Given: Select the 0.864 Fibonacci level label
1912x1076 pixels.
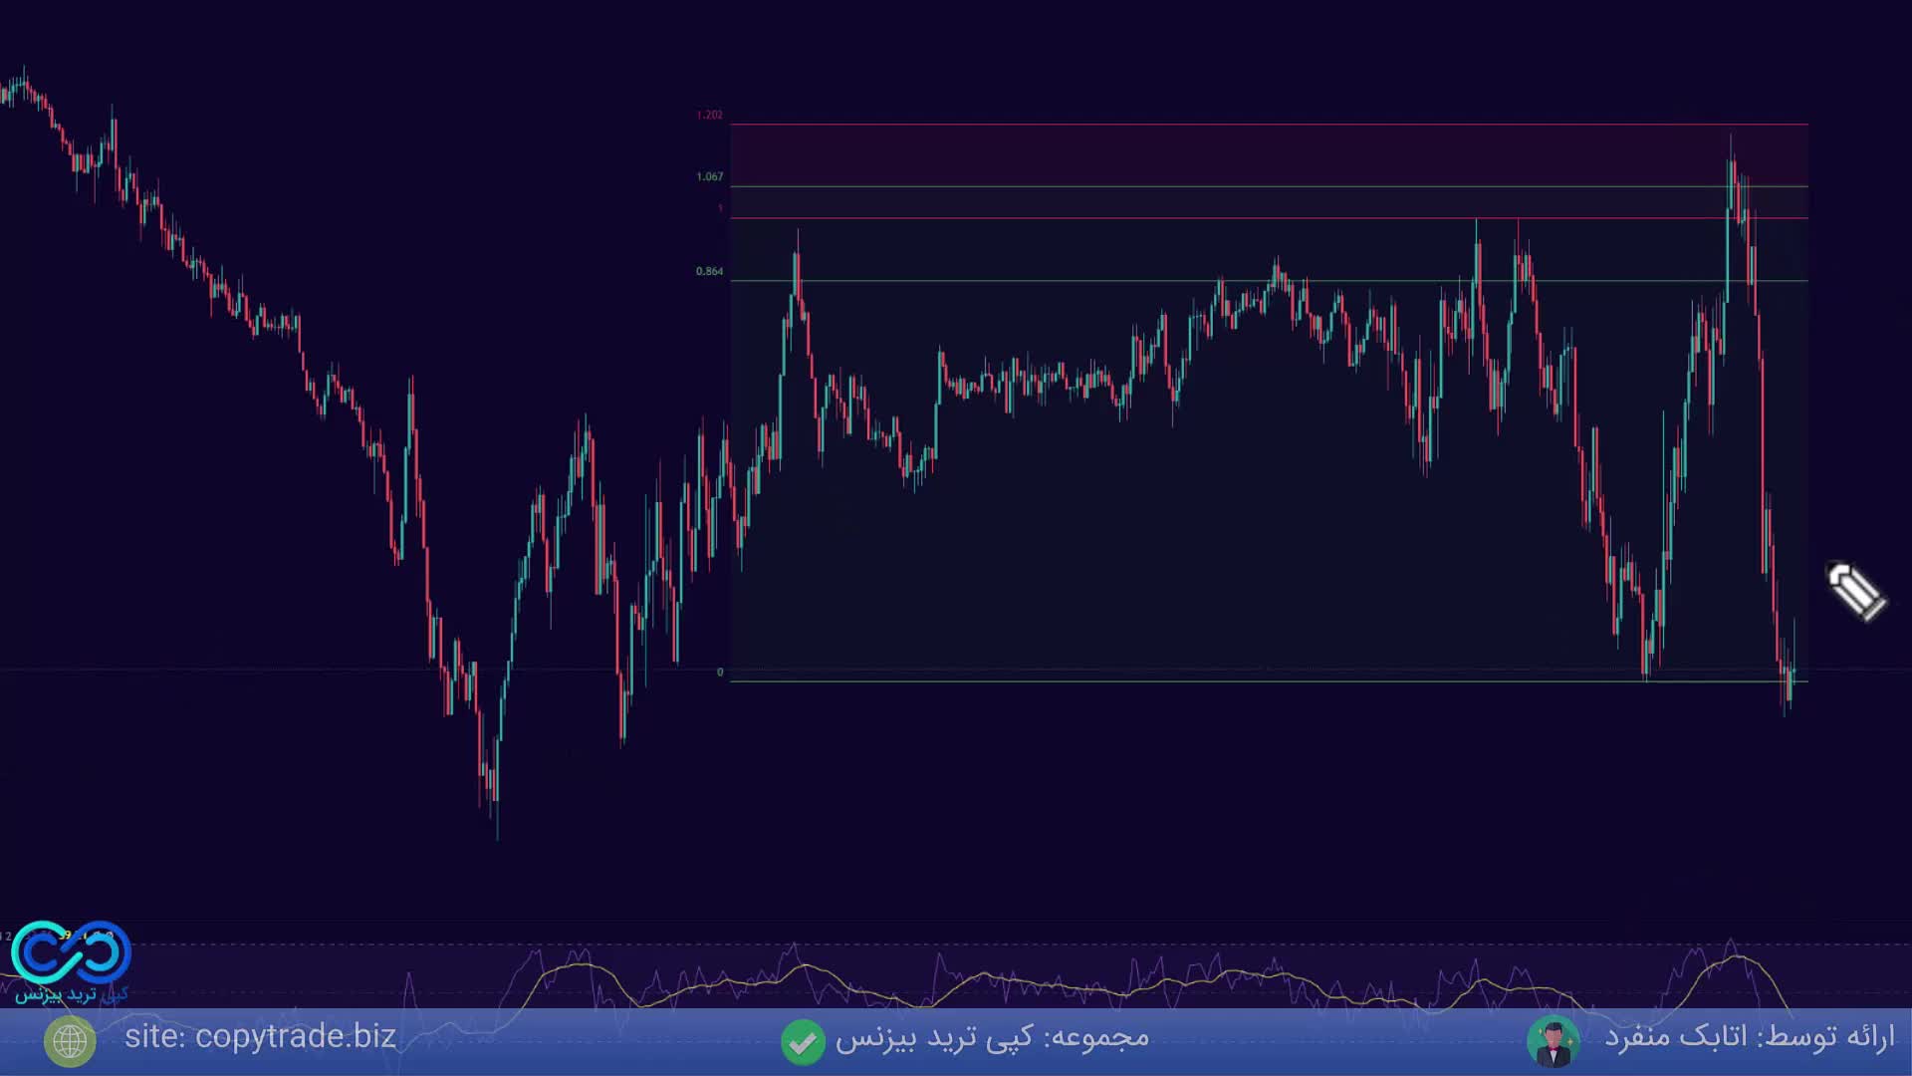Looking at the screenshot, I should (x=709, y=272).
